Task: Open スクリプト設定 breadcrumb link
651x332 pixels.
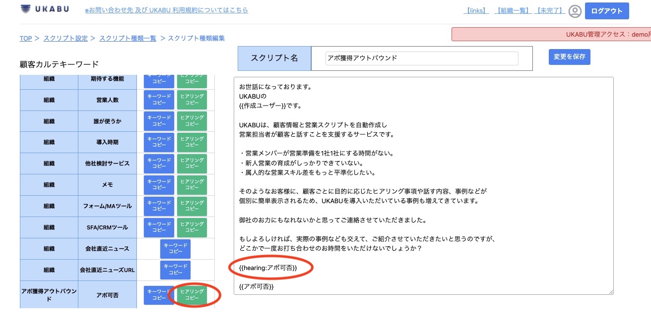Action: tap(65, 38)
